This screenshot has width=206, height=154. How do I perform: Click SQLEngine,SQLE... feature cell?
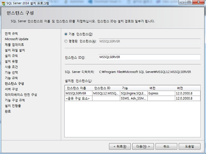point(134,93)
